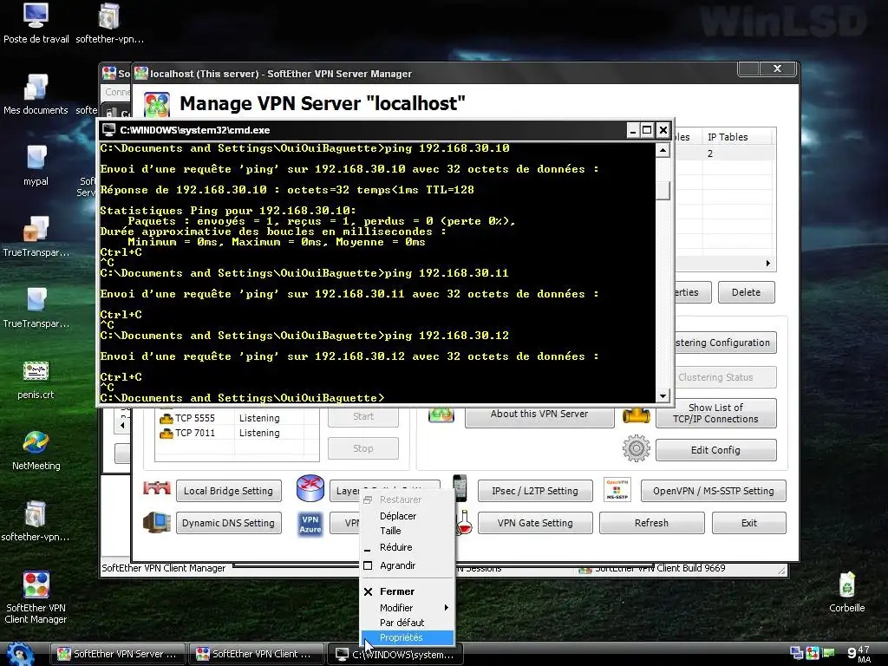Open OpenVPN / MS-SSTP Setting

tap(714, 491)
